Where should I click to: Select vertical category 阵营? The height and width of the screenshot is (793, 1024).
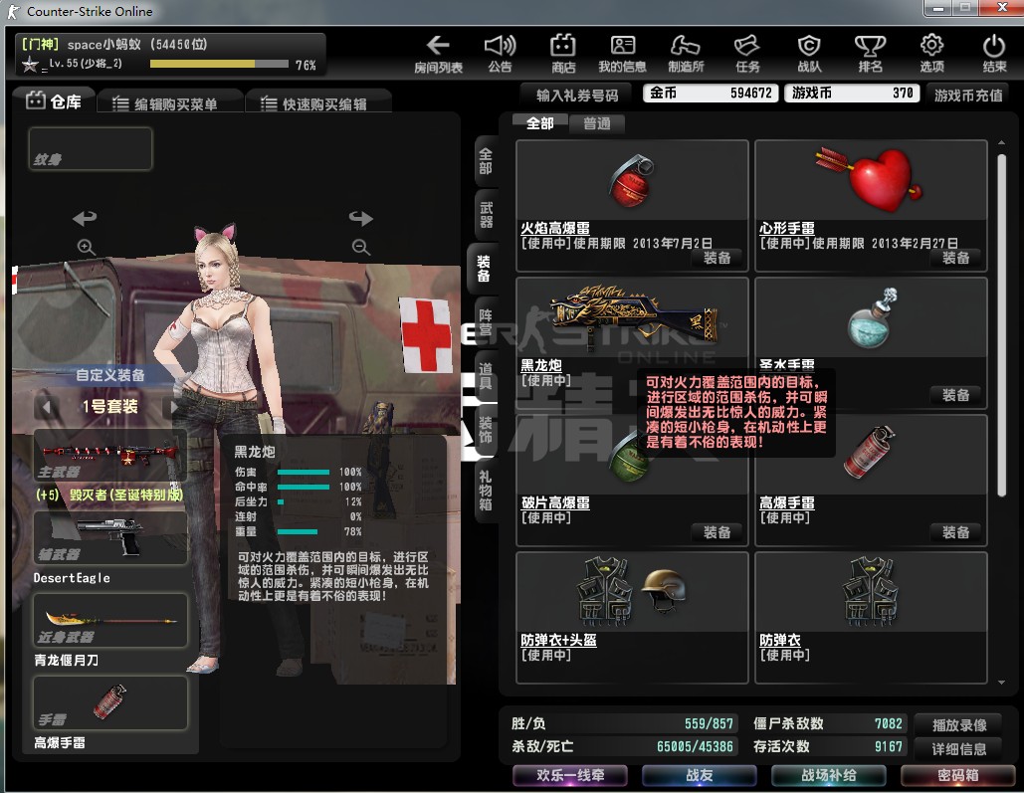[486, 322]
